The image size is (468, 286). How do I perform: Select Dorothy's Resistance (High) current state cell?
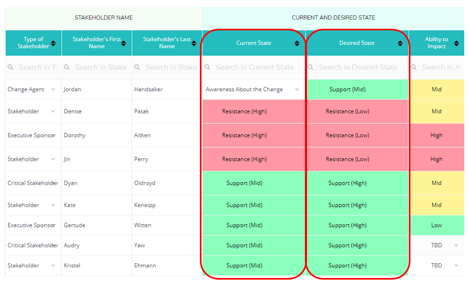(244, 135)
